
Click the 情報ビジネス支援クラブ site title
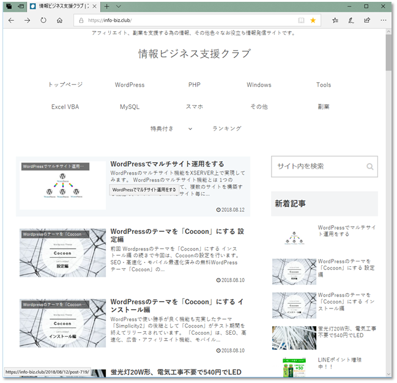point(195,54)
